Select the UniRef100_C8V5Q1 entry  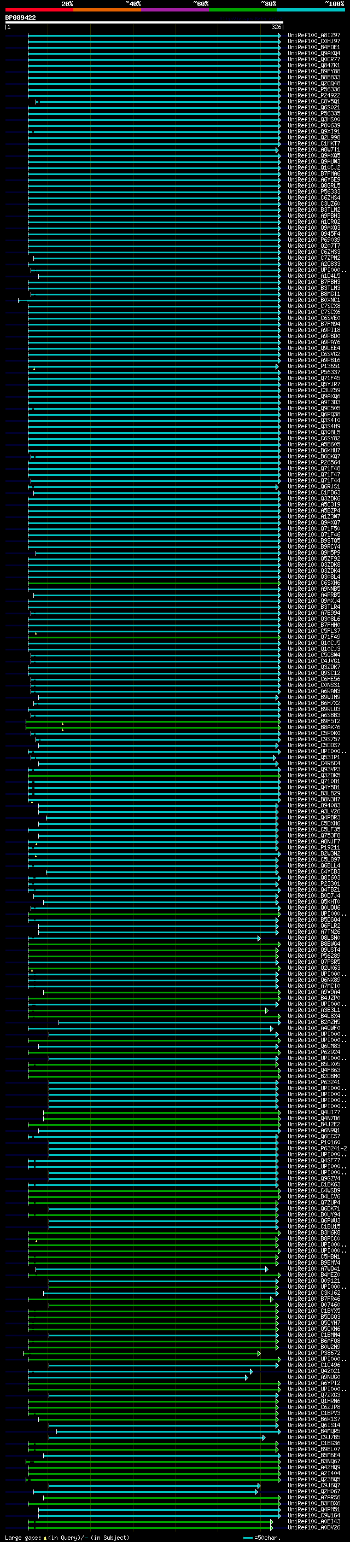tap(314, 102)
